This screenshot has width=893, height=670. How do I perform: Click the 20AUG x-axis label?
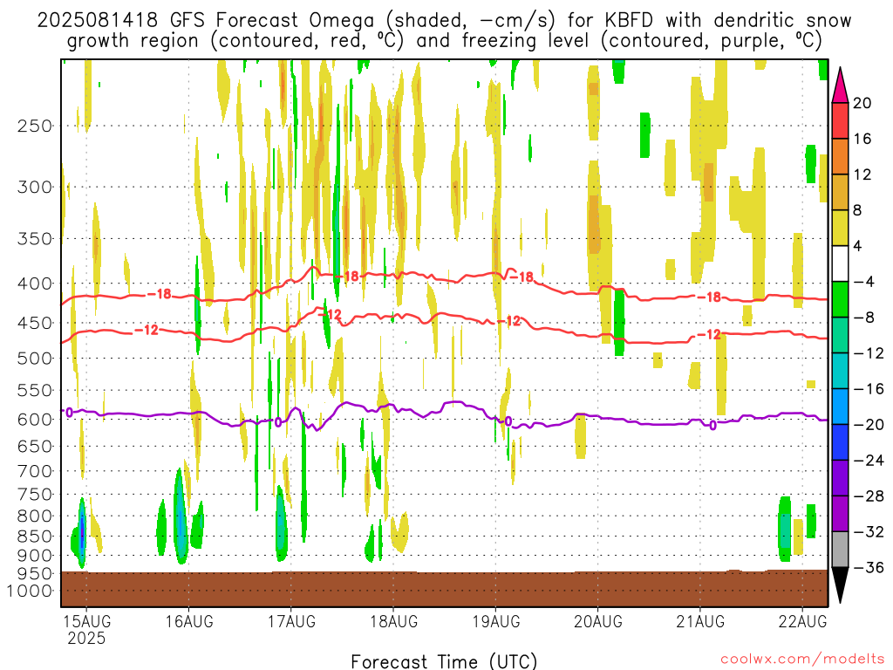pos(598,621)
